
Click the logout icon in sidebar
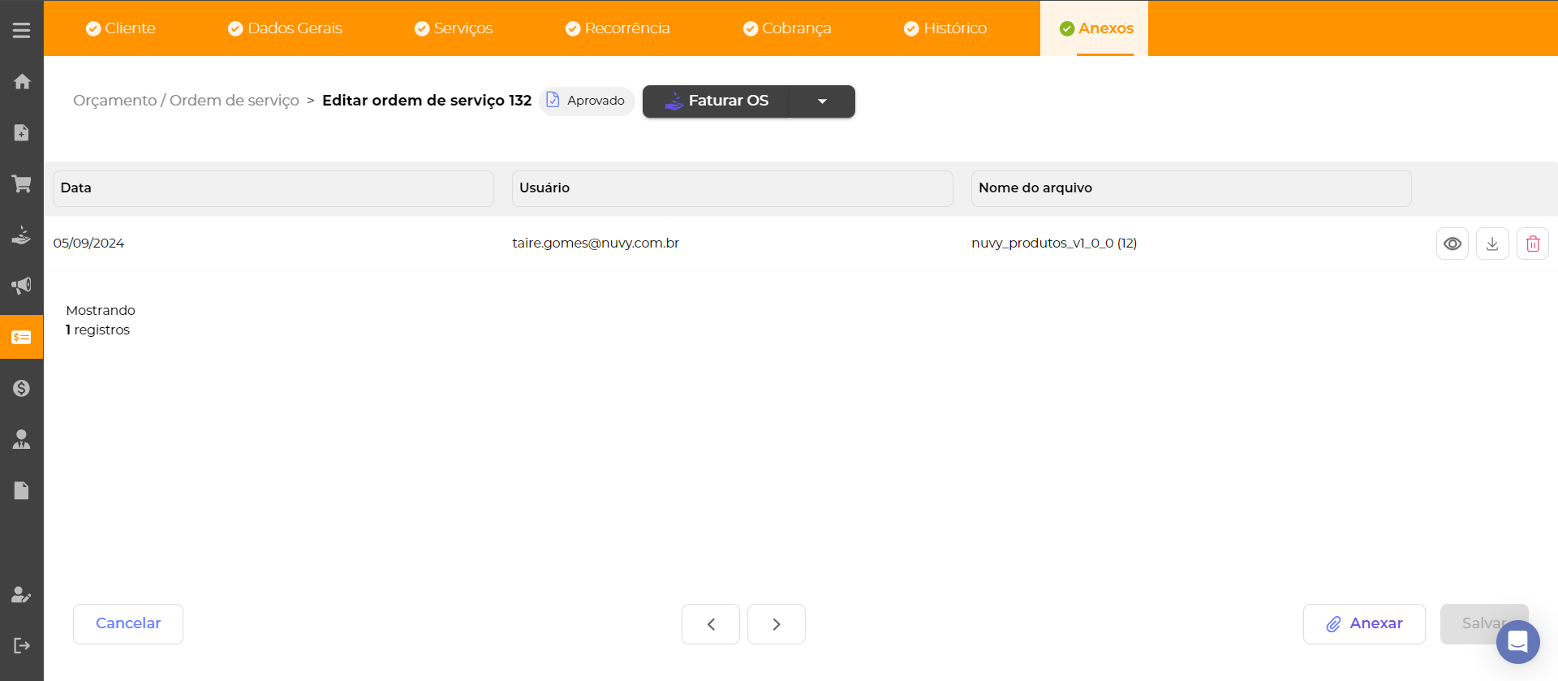click(x=22, y=645)
